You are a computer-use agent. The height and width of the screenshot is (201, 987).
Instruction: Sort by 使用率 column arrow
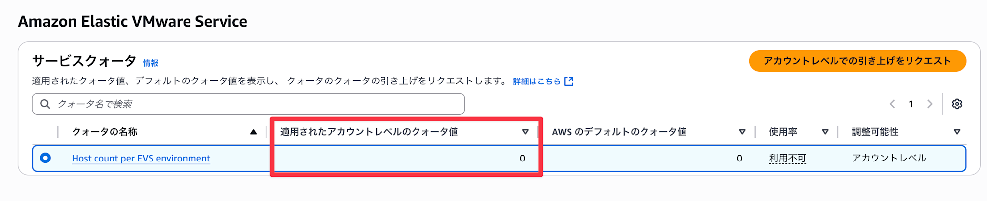click(x=825, y=132)
